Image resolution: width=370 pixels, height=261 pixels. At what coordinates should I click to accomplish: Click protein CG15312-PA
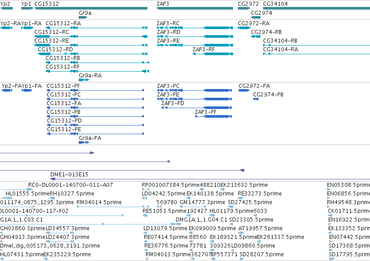[x=95, y=108]
